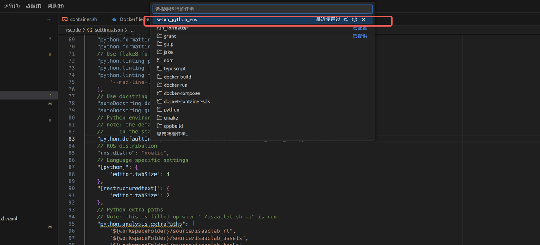Select the run_formatter task

pyautogui.click(x=262, y=28)
